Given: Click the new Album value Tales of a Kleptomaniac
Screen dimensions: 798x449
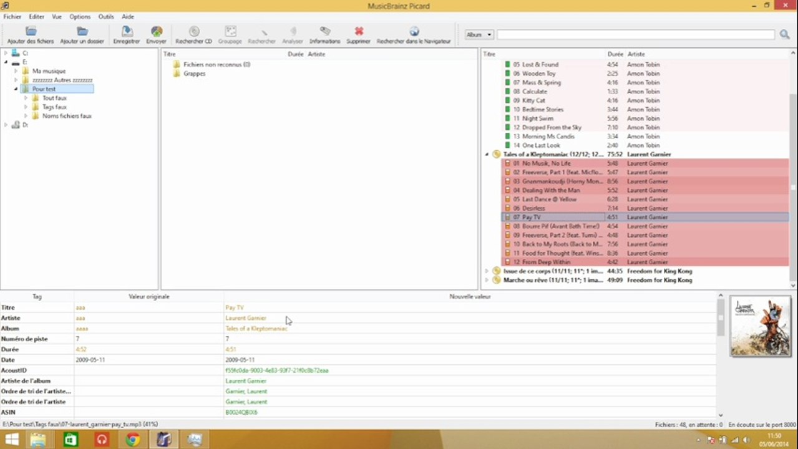Looking at the screenshot, I should coord(256,329).
